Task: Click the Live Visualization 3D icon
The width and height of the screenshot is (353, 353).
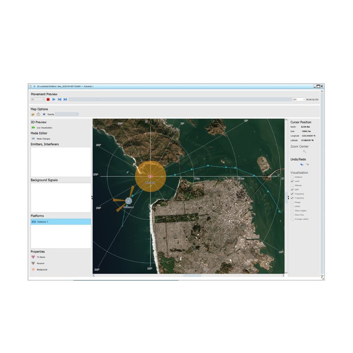Action: pos(33,128)
